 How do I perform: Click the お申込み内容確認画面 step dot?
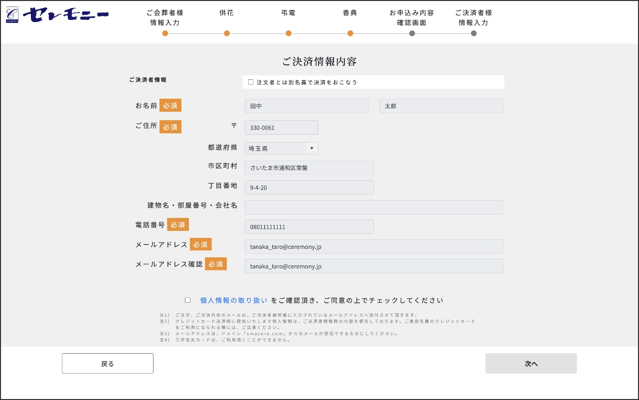pyautogui.click(x=412, y=33)
